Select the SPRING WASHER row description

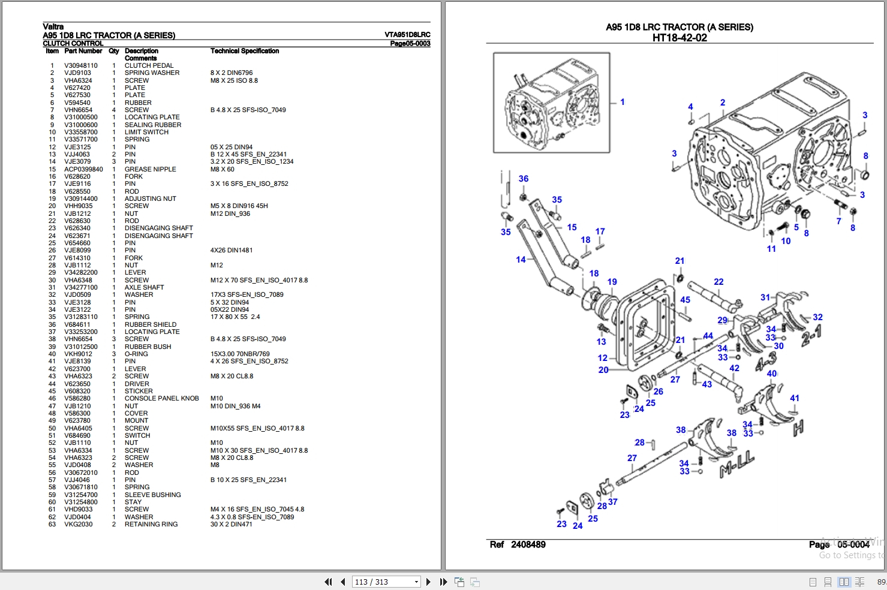coord(152,73)
